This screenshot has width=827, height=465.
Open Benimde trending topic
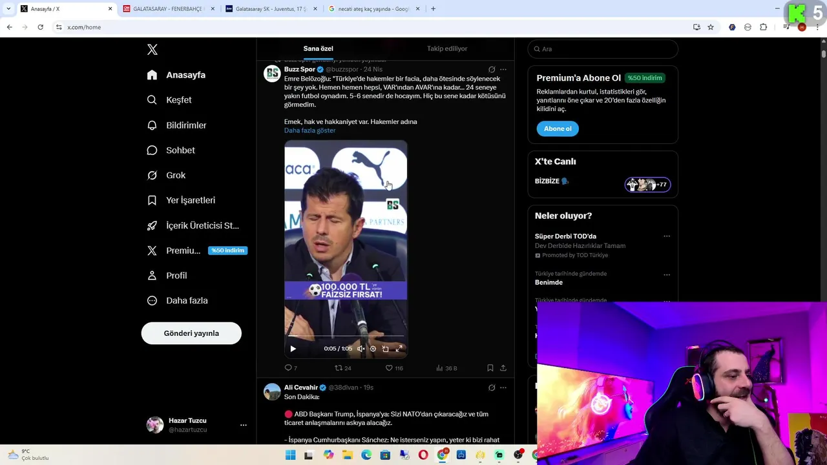coord(549,282)
